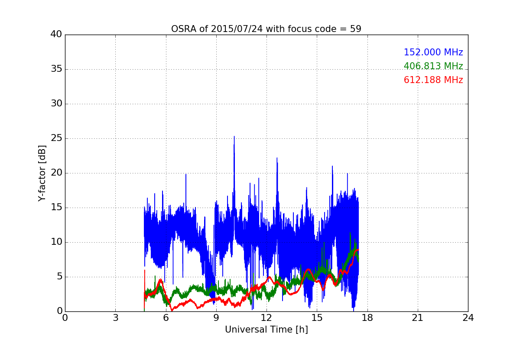Click the y-axis tick value 5
This screenshot has height=346, width=520.
tap(59, 276)
